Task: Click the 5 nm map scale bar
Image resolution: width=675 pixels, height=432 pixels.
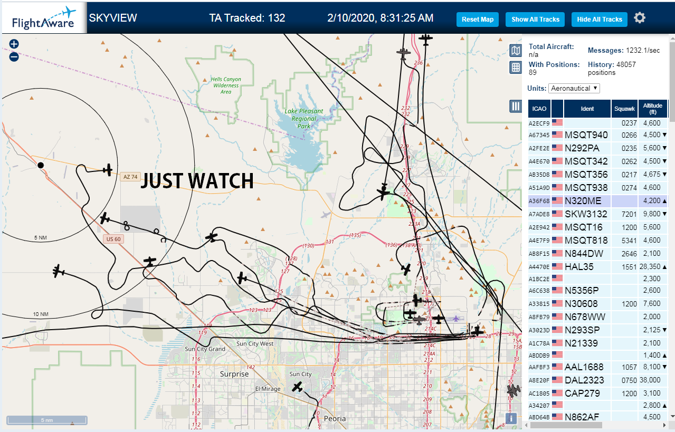Action: coord(46,420)
